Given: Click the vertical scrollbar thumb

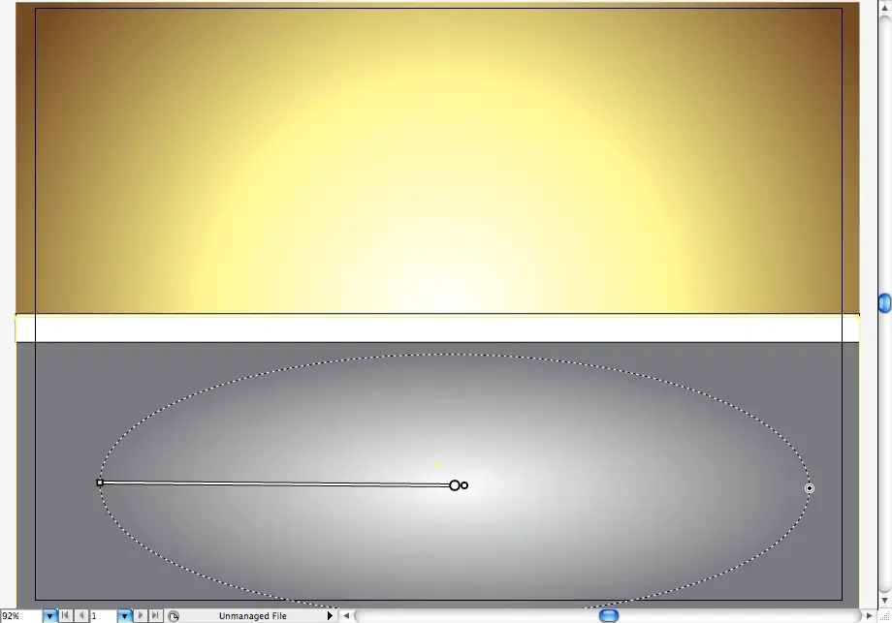Looking at the screenshot, I should (x=884, y=303).
